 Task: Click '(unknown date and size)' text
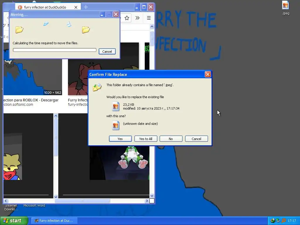point(140,124)
